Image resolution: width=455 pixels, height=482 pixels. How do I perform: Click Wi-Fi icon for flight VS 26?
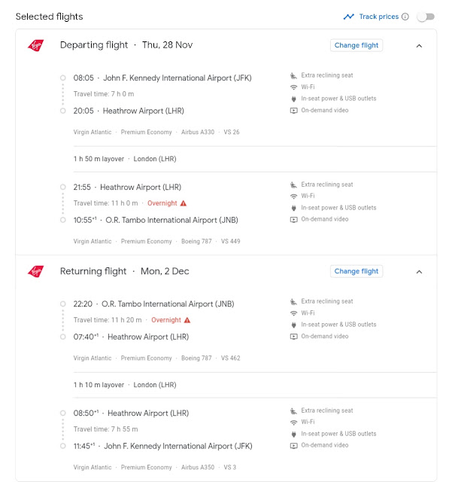pyautogui.click(x=293, y=87)
